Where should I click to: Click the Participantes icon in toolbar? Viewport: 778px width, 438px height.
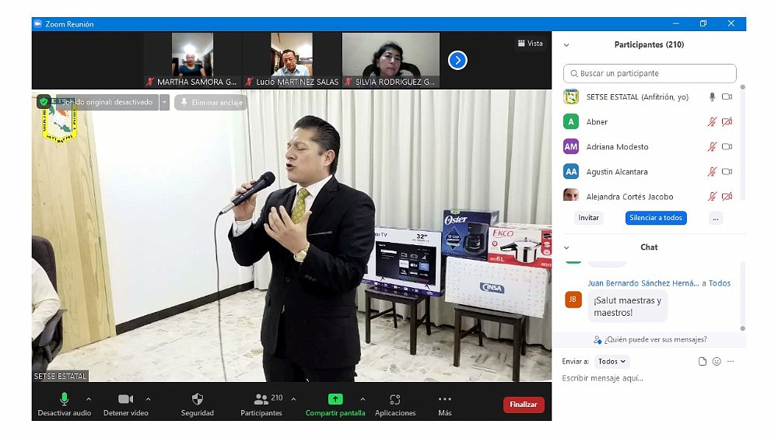(x=260, y=399)
